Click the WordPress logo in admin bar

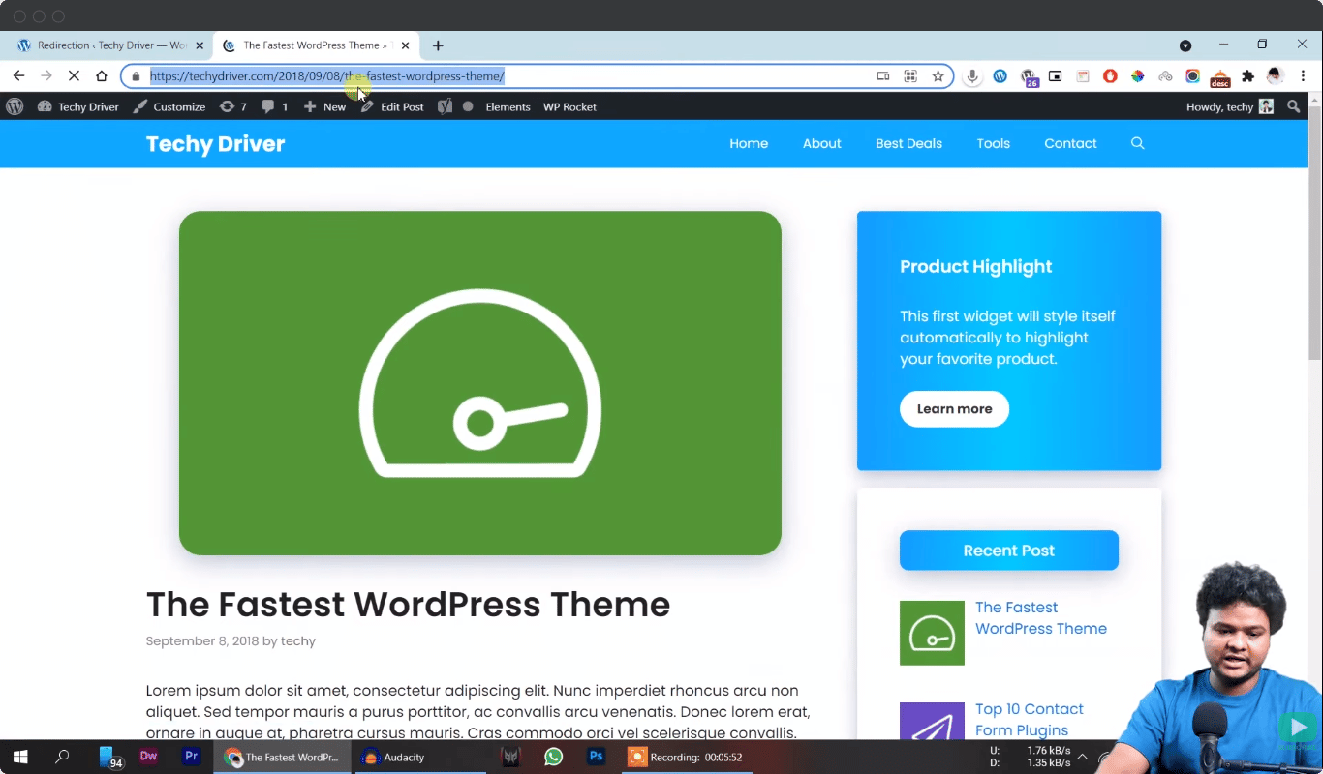15,106
